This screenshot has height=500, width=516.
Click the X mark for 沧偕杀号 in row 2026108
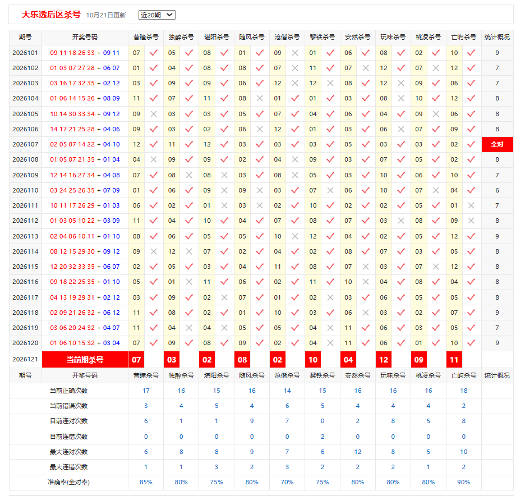(x=295, y=159)
